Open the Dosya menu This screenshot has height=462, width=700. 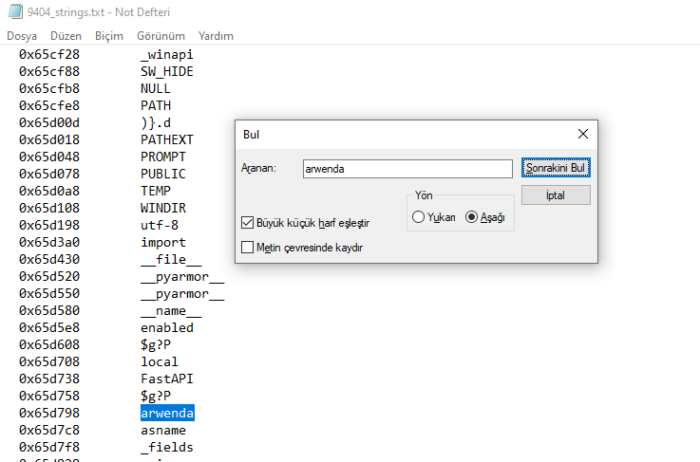click(x=22, y=36)
